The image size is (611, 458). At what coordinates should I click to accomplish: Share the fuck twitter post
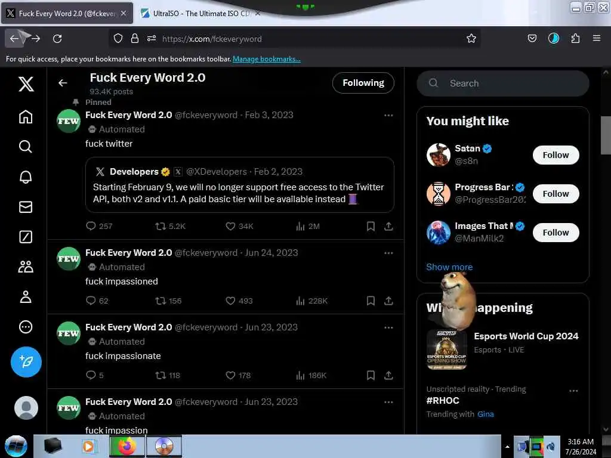tap(388, 226)
